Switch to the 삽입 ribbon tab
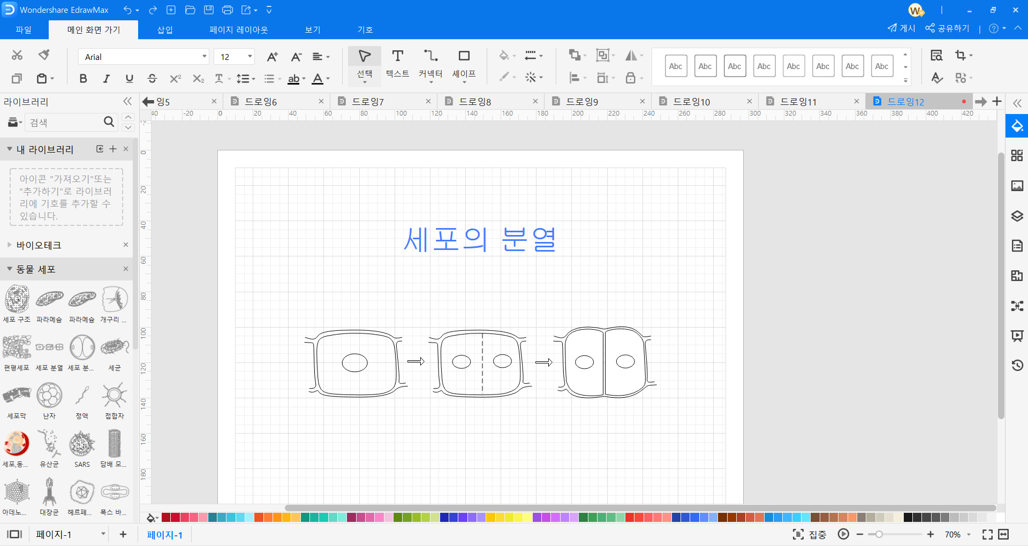 click(164, 29)
